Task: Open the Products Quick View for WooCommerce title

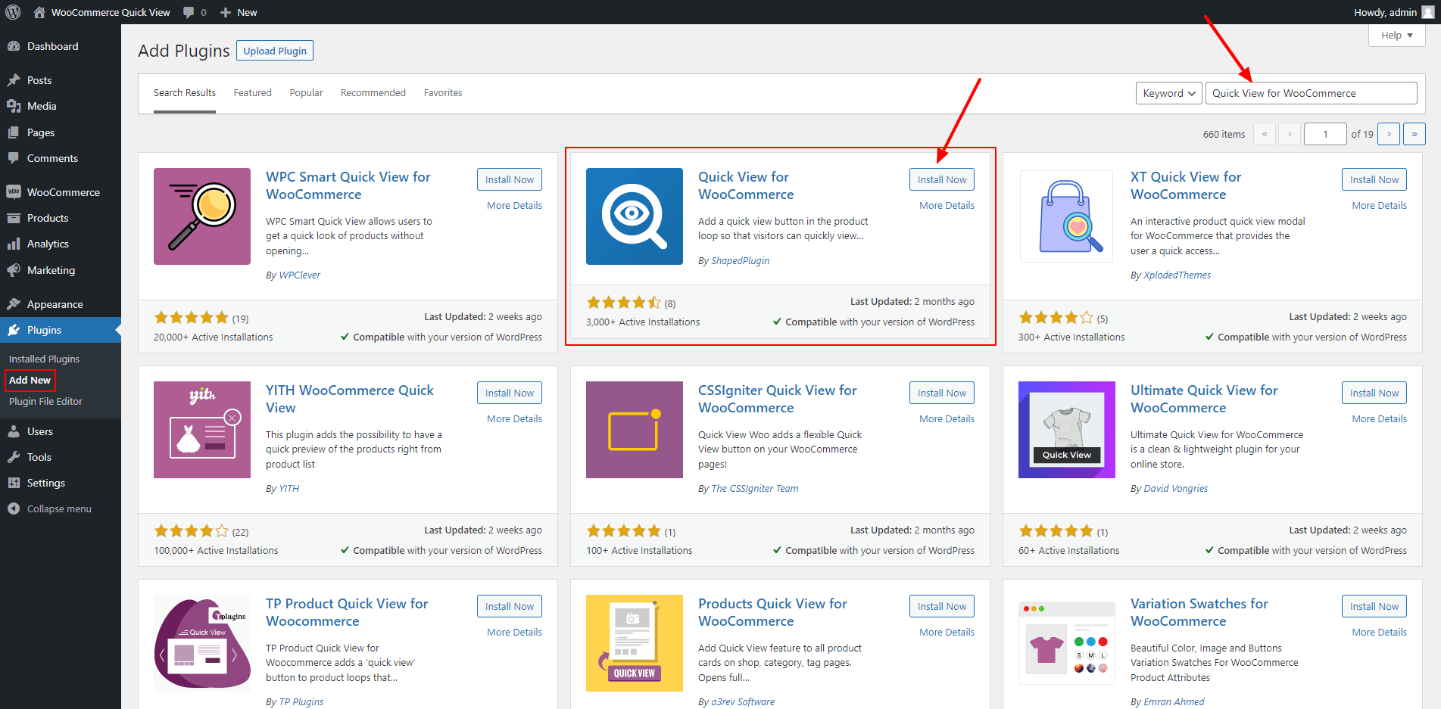Action: (x=772, y=612)
